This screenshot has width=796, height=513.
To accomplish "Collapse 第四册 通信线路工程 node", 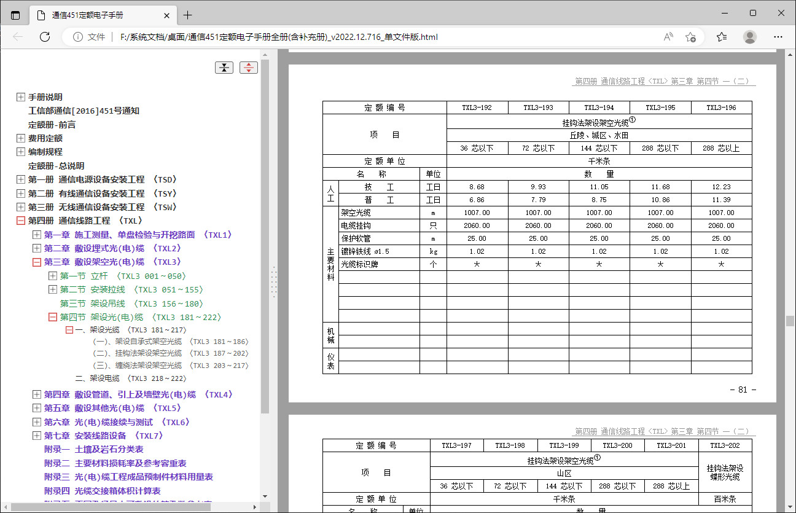I will 21,221.
